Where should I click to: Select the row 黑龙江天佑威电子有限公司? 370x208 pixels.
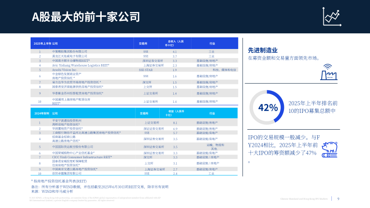point(134,56)
